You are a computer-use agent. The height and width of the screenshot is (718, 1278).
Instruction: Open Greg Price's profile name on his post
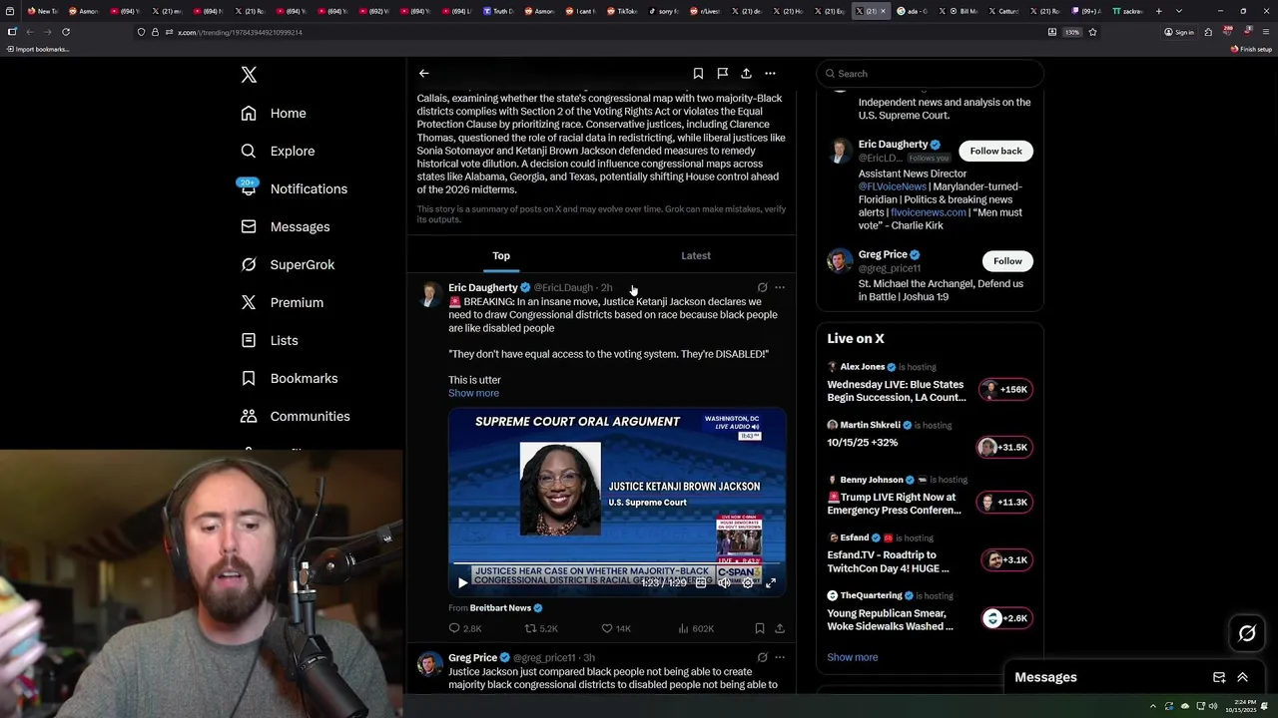point(472,658)
